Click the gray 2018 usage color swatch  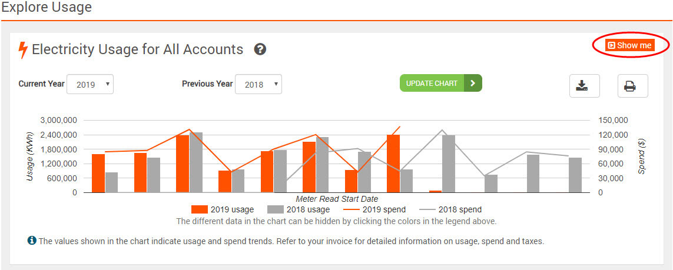[274, 209]
